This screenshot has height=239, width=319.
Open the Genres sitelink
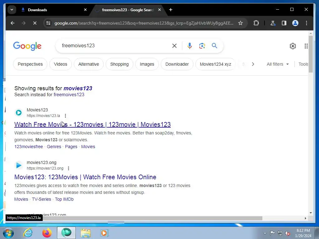coord(54,147)
